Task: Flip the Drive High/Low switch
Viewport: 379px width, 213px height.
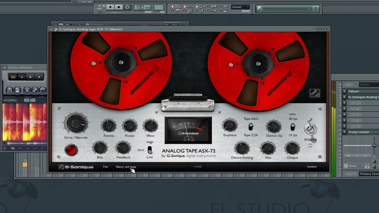Action: pos(150,150)
